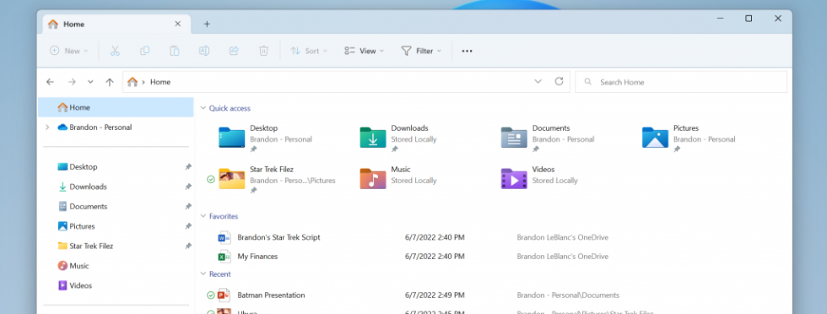The image size is (827, 314).
Task: Collapse the Quick access section
Action: tap(203, 108)
